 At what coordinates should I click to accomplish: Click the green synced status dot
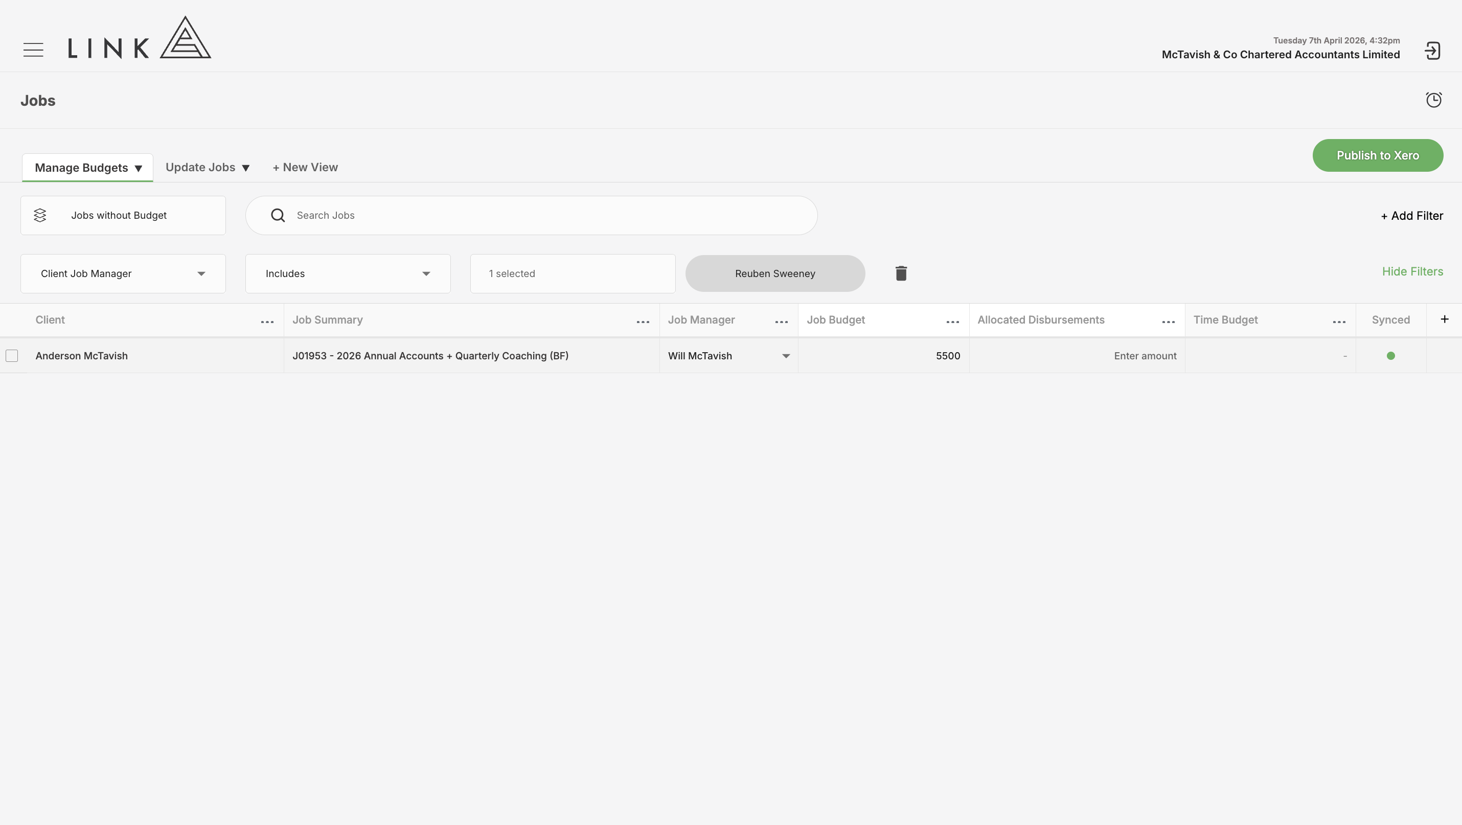[x=1390, y=356]
